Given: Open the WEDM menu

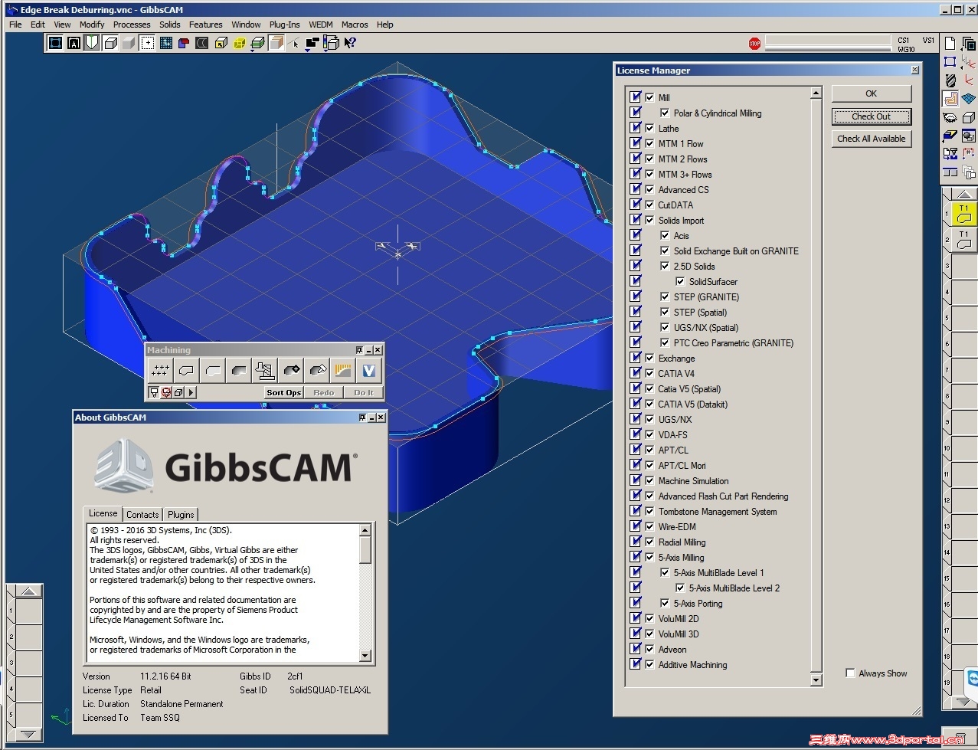Looking at the screenshot, I should 321,25.
